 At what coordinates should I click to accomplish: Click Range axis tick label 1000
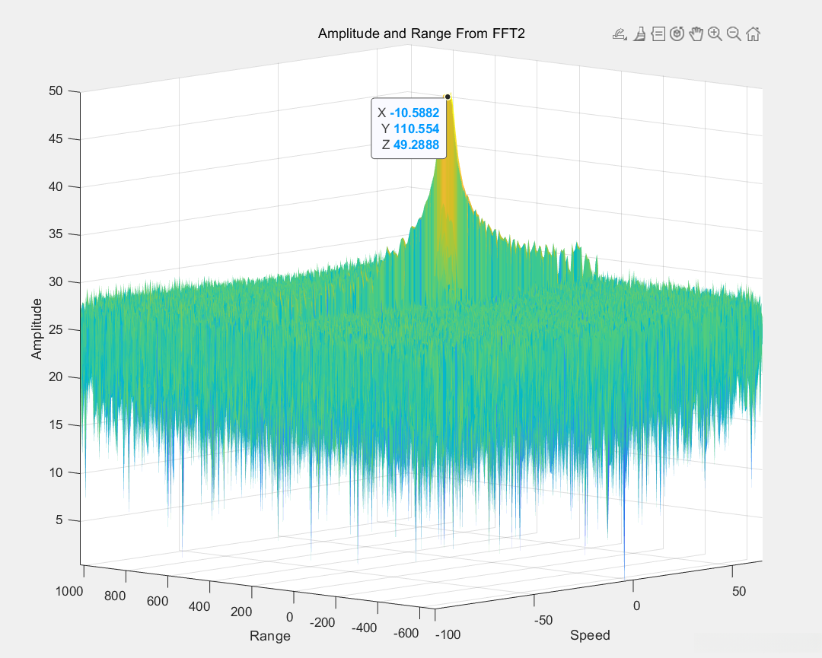[x=69, y=592]
